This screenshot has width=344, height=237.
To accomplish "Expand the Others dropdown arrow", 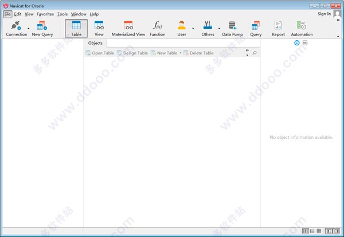I will [x=219, y=29].
